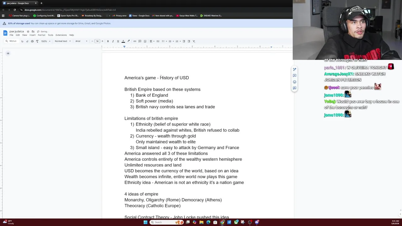Viewport: 402px width, 226px height.
Task: Click the editing mode pencil icon in the side panel
Action: click(295, 69)
